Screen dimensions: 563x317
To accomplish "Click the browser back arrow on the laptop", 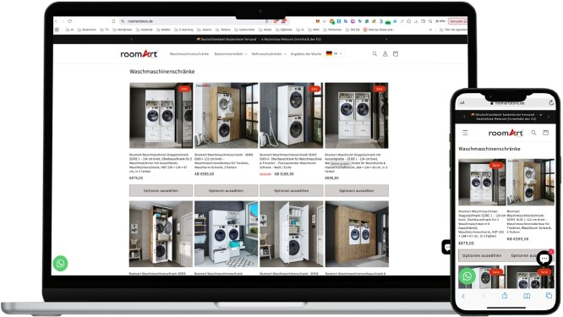I will pos(56,21).
